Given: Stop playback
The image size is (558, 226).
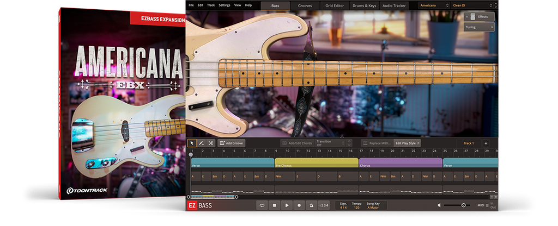Looking at the screenshot, I should click(275, 205).
